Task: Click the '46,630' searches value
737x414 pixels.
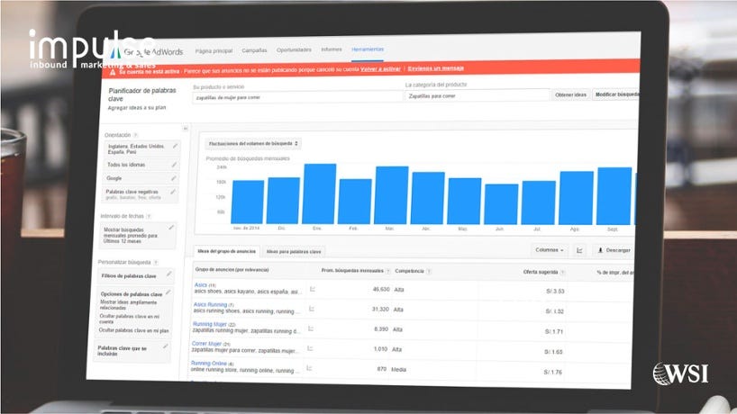Action: tap(381, 290)
